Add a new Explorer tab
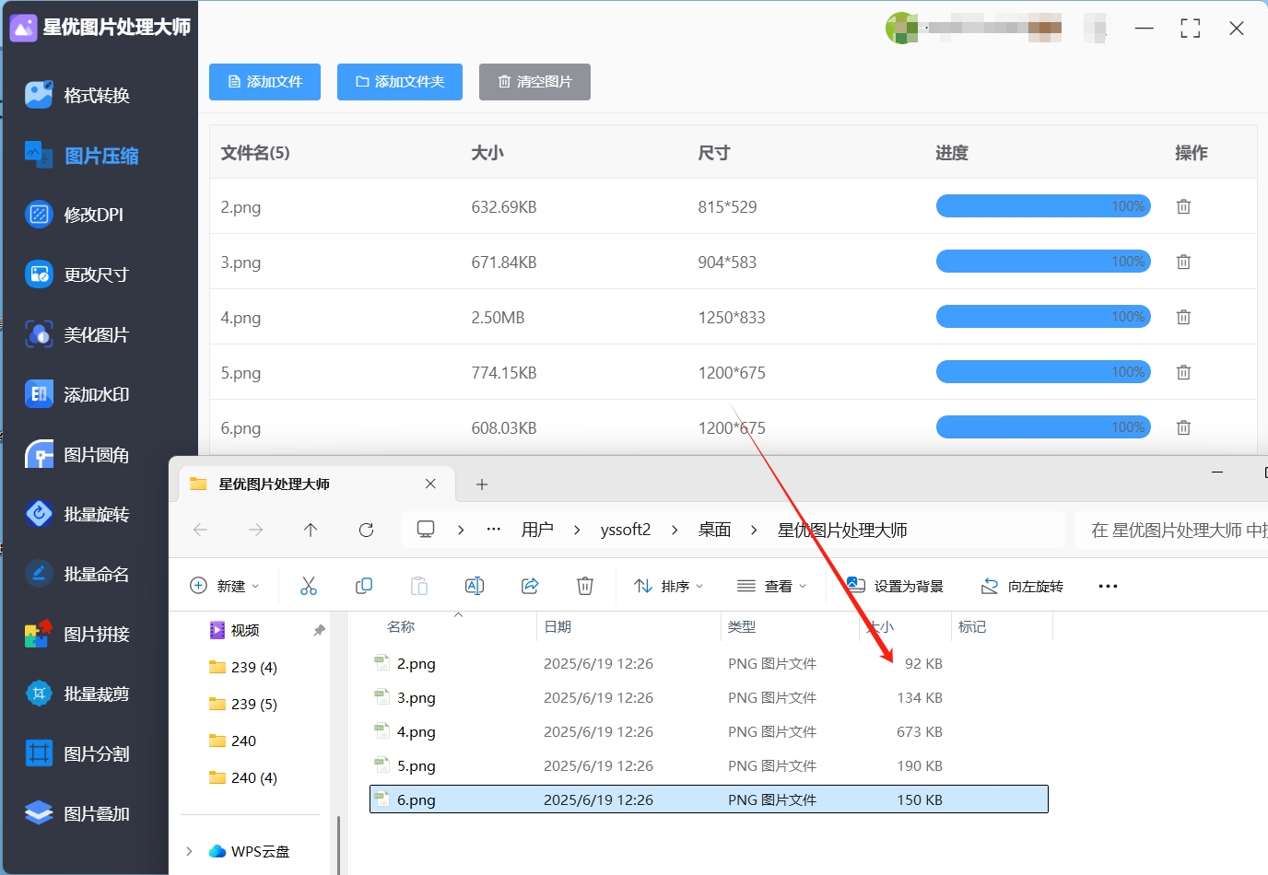 [481, 484]
